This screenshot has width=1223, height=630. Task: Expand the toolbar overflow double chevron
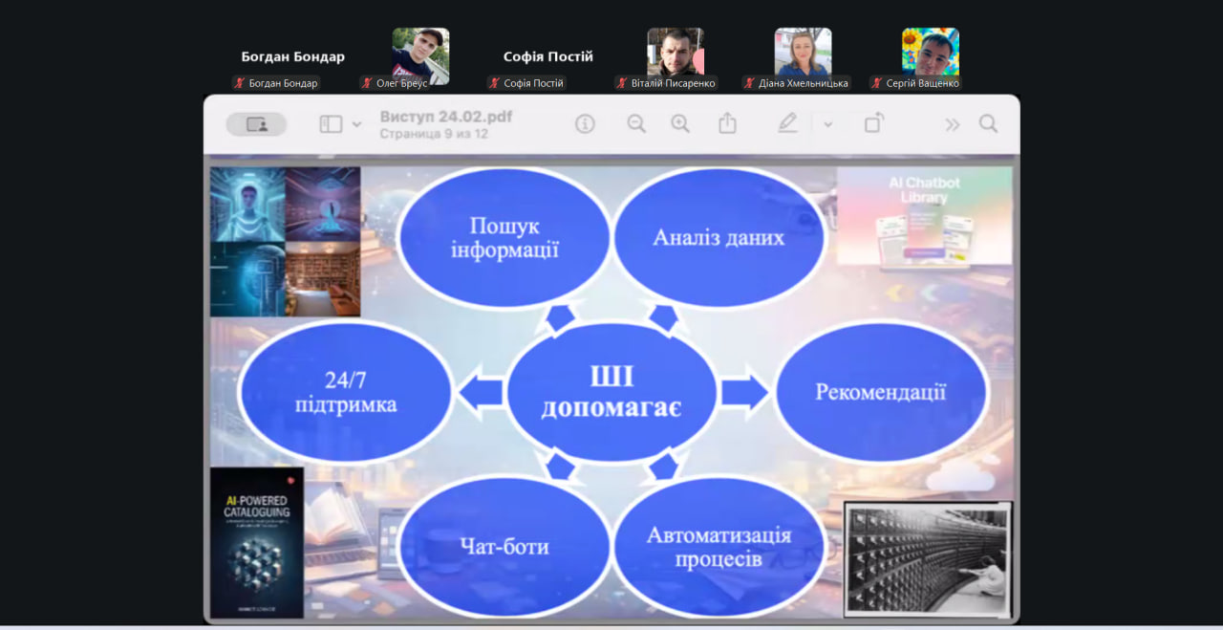click(952, 124)
